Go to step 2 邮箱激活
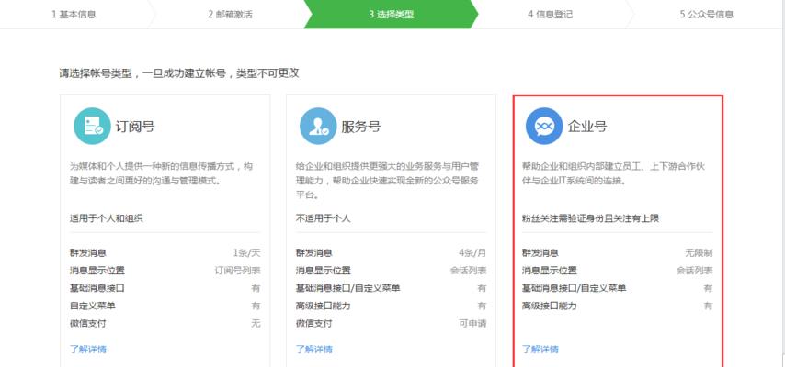The width and height of the screenshot is (785, 367). pyautogui.click(x=231, y=15)
